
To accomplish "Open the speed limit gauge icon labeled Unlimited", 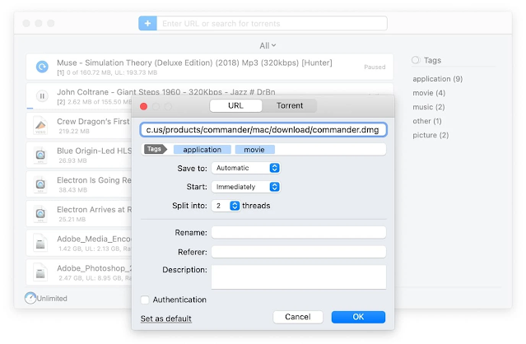I will pos(30,298).
